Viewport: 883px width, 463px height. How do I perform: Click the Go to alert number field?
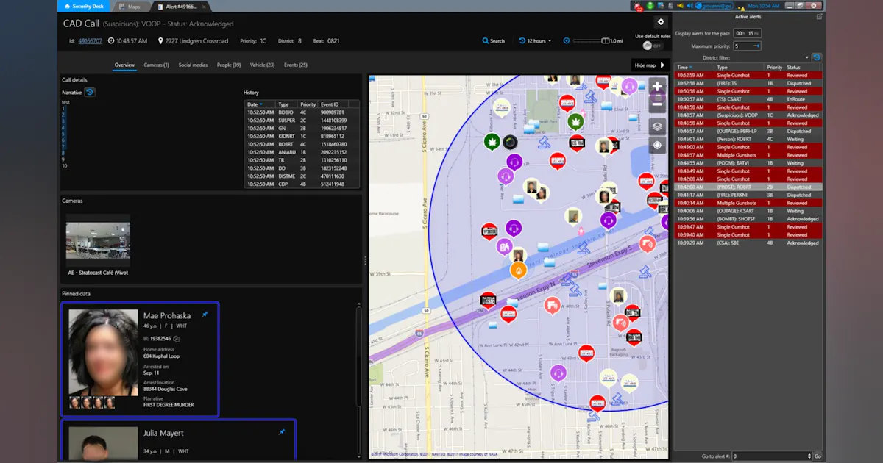point(771,456)
